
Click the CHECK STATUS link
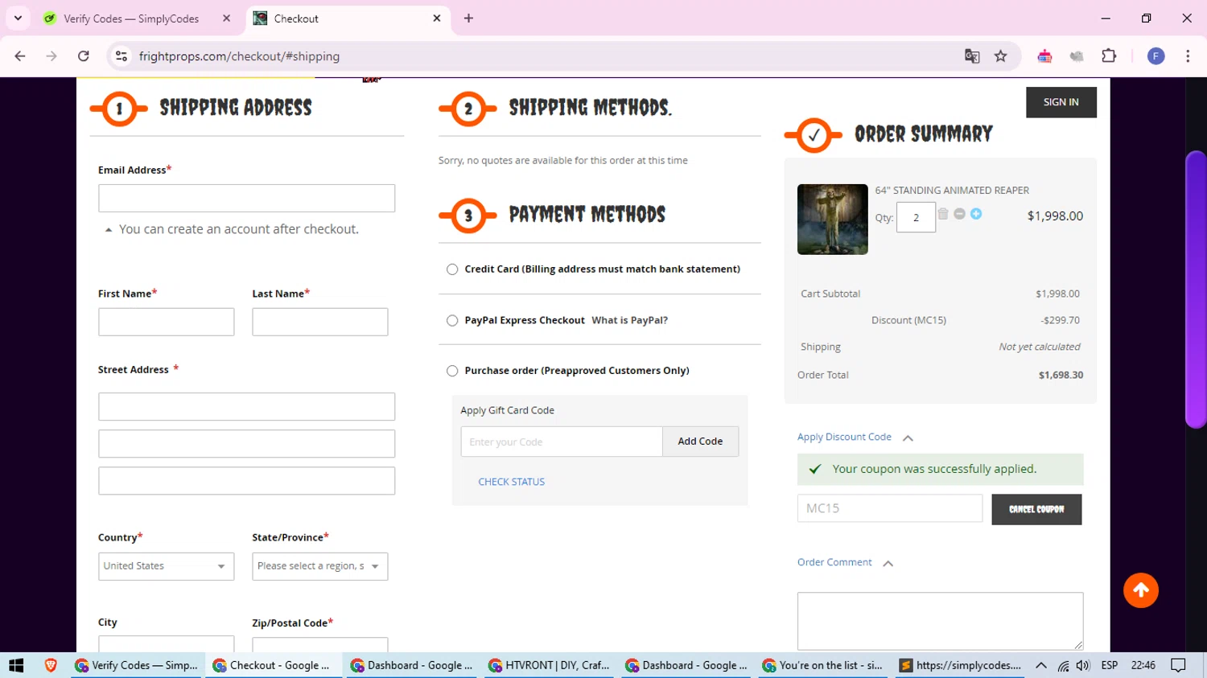pyautogui.click(x=511, y=482)
